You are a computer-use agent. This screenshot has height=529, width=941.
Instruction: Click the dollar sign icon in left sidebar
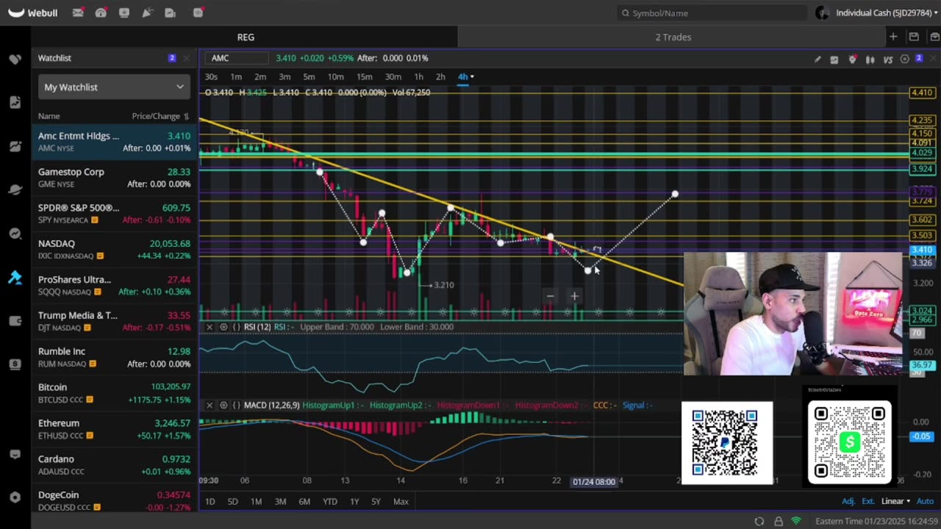[x=15, y=364]
